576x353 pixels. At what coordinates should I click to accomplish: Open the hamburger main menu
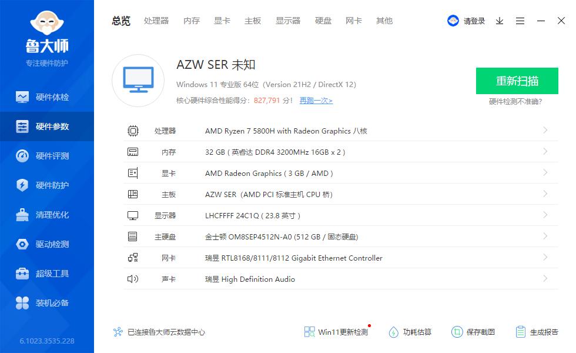(520, 21)
